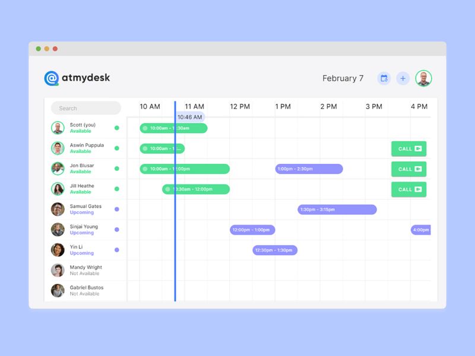Click Samual Gates' purple status dot
This screenshot has width=475, height=356.
coord(116,209)
